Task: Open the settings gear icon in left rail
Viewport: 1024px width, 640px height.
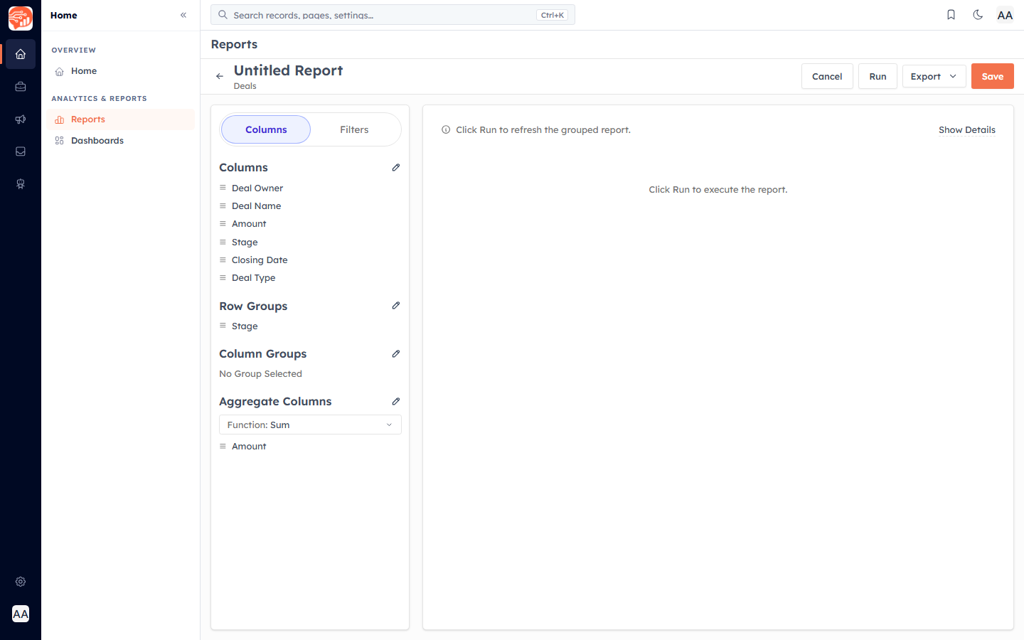Action: click(x=21, y=582)
